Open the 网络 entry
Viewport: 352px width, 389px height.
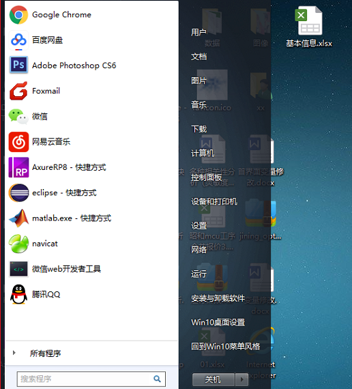(x=199, y=250)
